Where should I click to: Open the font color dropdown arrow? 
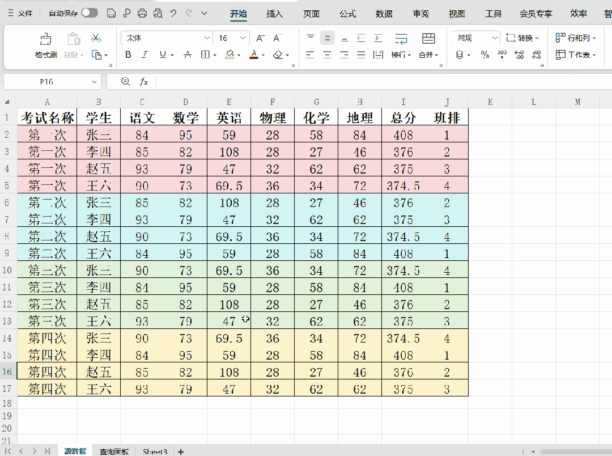pyautogui.click(x=263, y=55)
